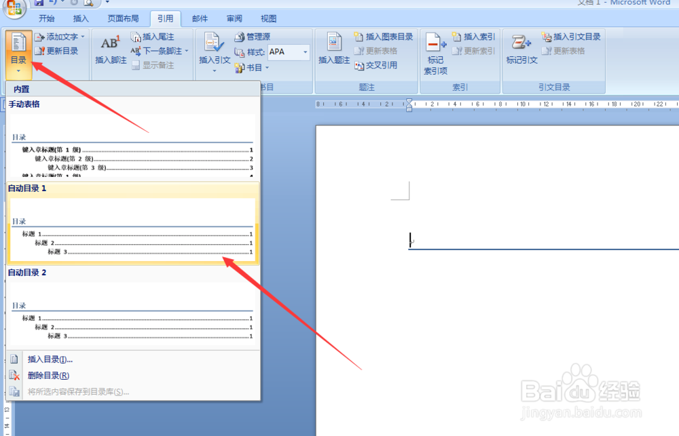This screenshot has width=679, height=436.
Task: Click 显示备注 button
Action: tap(152, 65)
